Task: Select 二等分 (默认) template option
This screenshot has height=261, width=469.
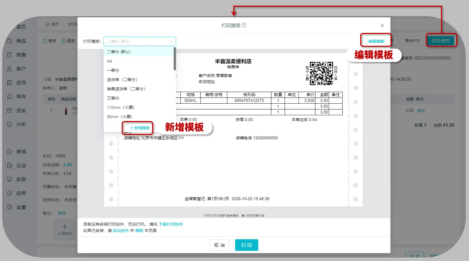Action: [139, 52]
